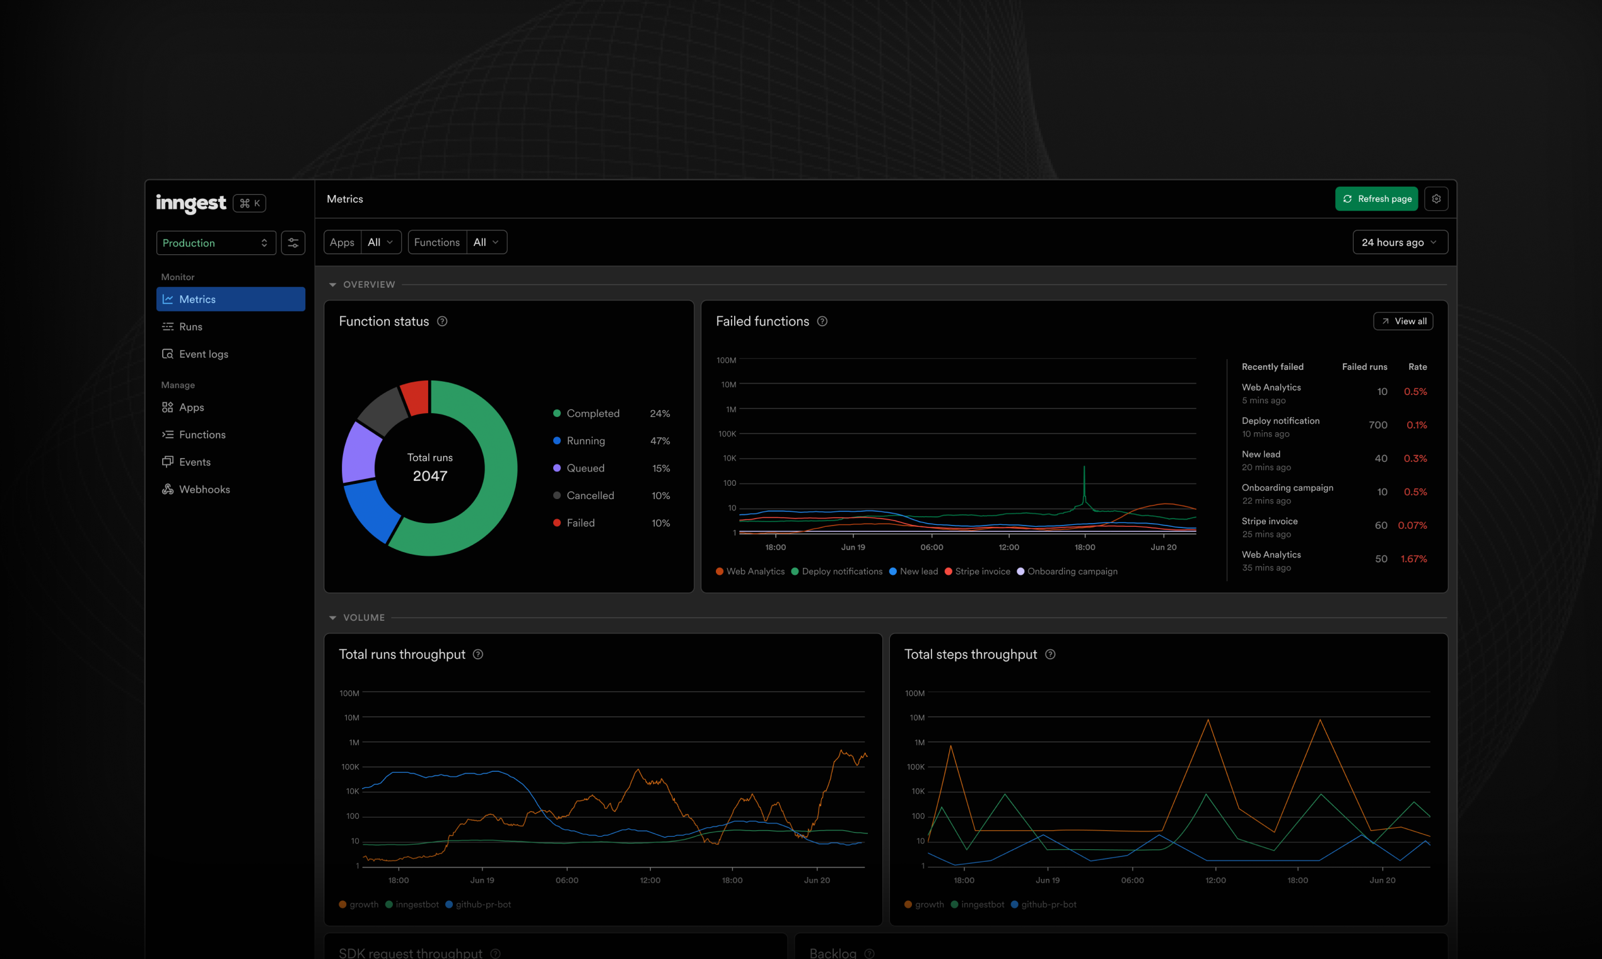Switch to Production environment menu
This screenshot has width=1602, height=959.
[216, 241]
